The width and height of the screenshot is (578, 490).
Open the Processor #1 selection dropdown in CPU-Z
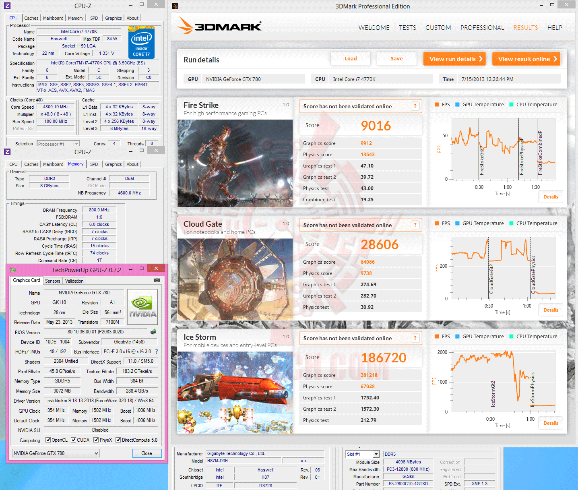(58, 144)
